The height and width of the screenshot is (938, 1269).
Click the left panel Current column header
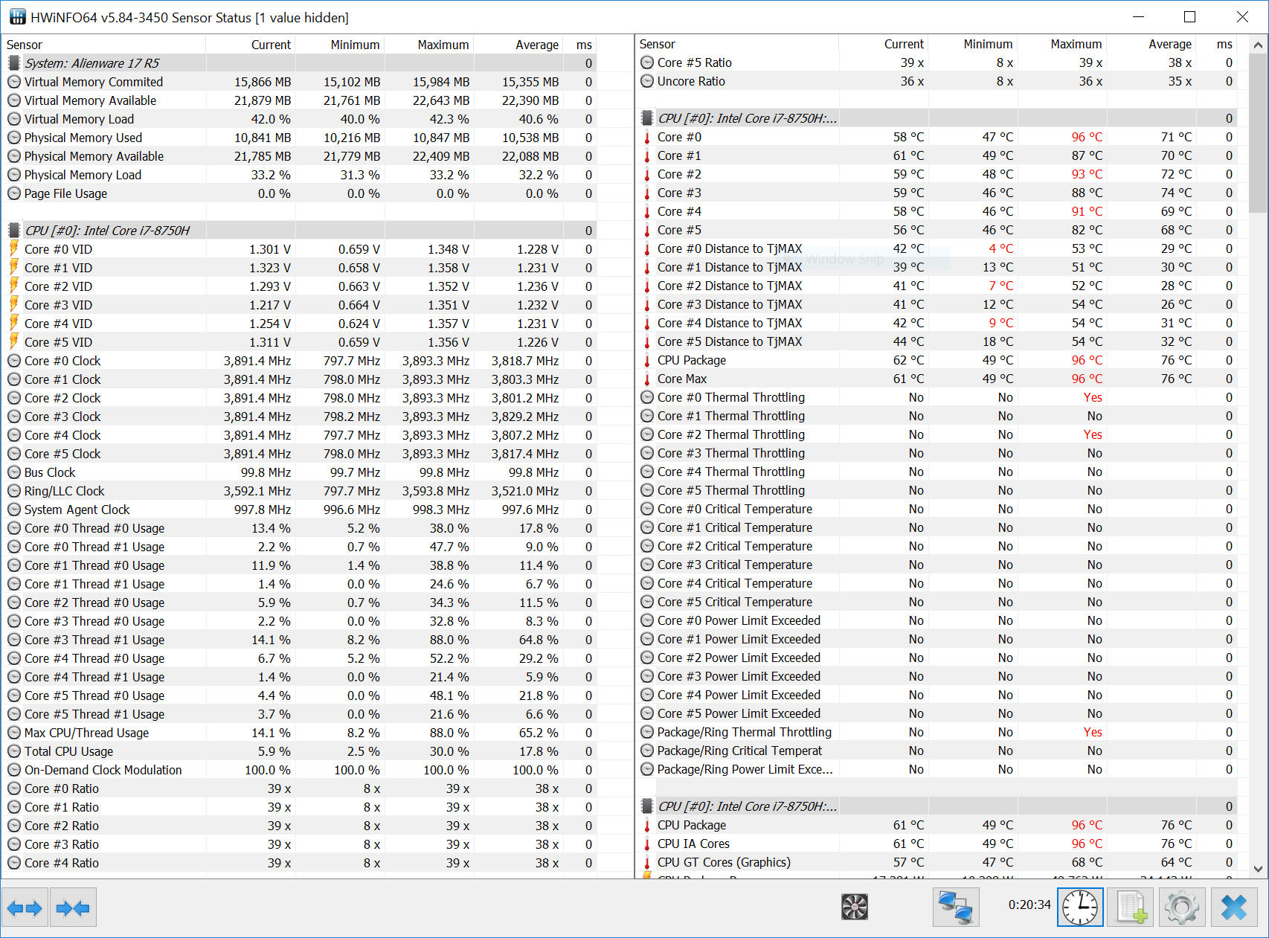[251, 45]
